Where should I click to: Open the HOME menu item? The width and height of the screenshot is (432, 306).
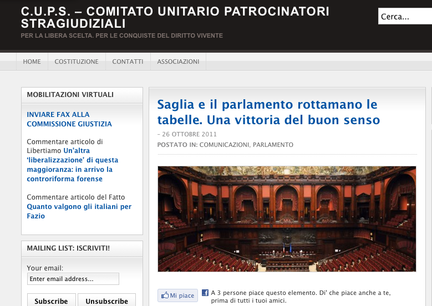(32, 62)
